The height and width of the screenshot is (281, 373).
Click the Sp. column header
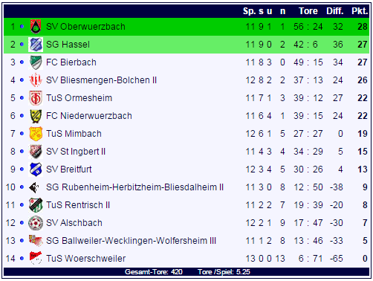point(249,11)
